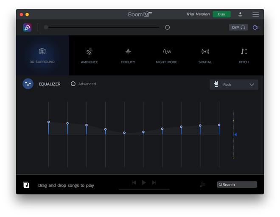This screenshot has width=280, height=217.
Task: Open the quick controls icon near O/P
Action: 255,27
